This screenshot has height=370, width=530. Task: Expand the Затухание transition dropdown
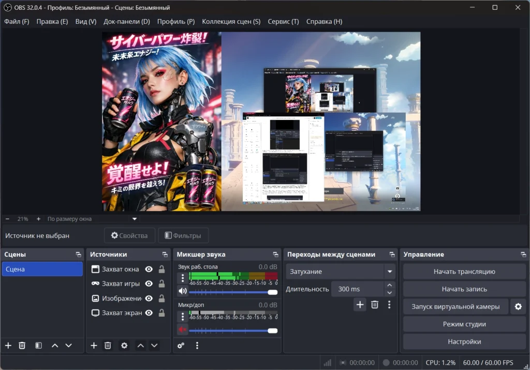coord(390,272)
